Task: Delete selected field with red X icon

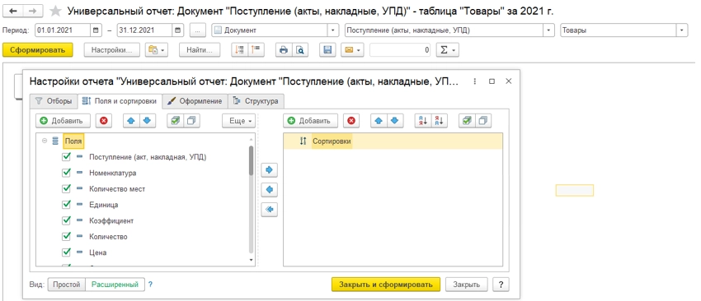Action: 104,121
